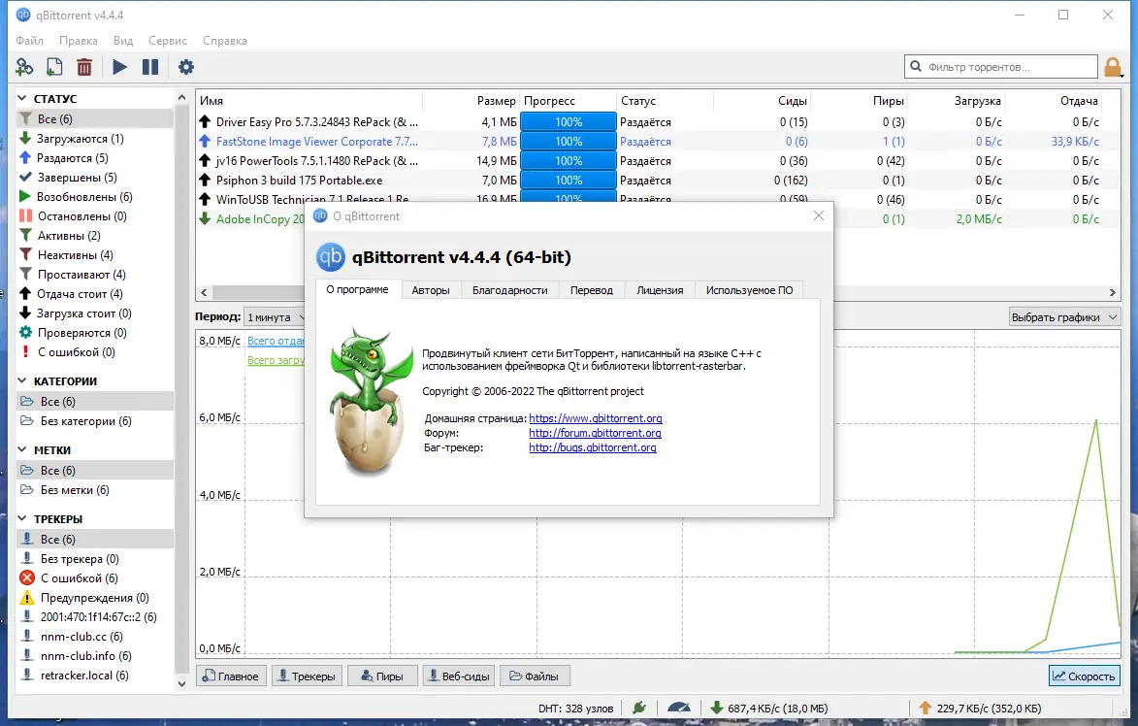This screenshot has width=1138, height=726.
Task: Click the magnifier icon in the filter field
Action: point(916,67)
